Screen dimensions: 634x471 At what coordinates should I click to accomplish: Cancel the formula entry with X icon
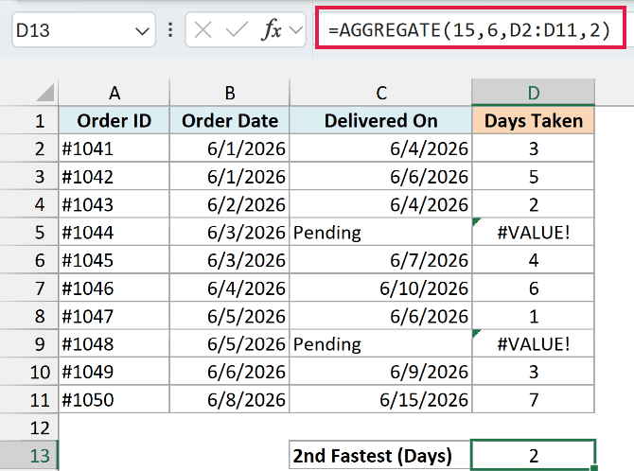coord(203,30)
